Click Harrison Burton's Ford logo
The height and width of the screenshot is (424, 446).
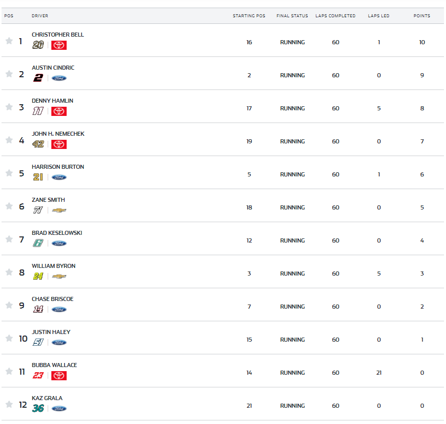click(59, 177)
